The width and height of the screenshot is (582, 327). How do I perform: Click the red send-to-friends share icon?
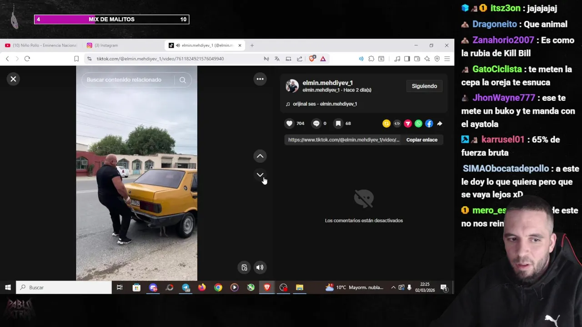[408, 124]
